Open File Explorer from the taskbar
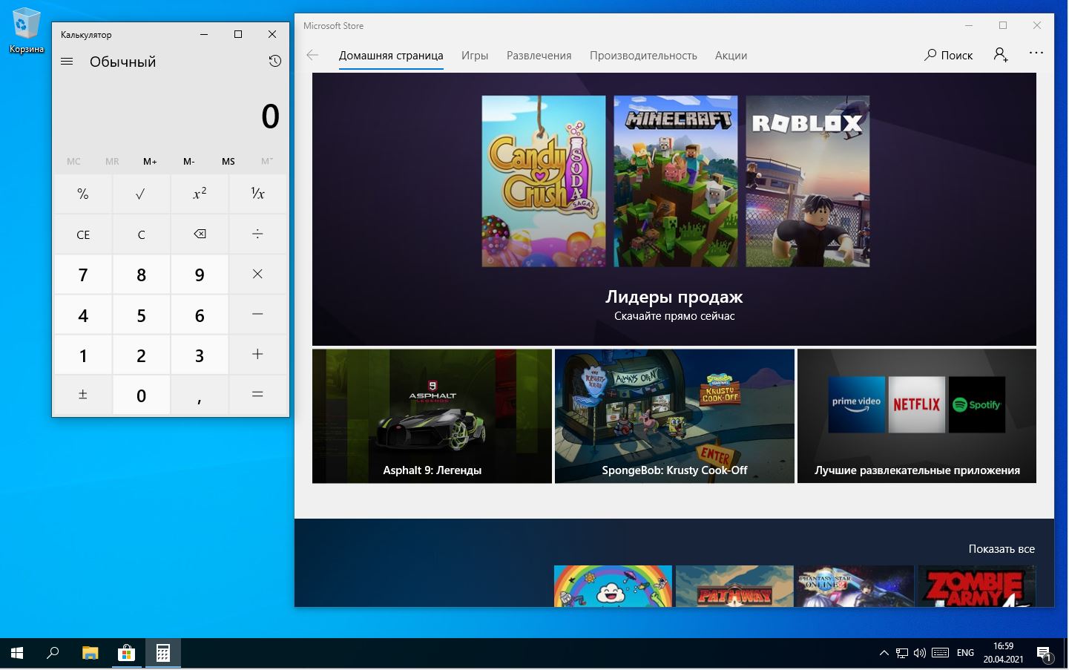Screen dimensions: 1069x670 tap(90, 654)
